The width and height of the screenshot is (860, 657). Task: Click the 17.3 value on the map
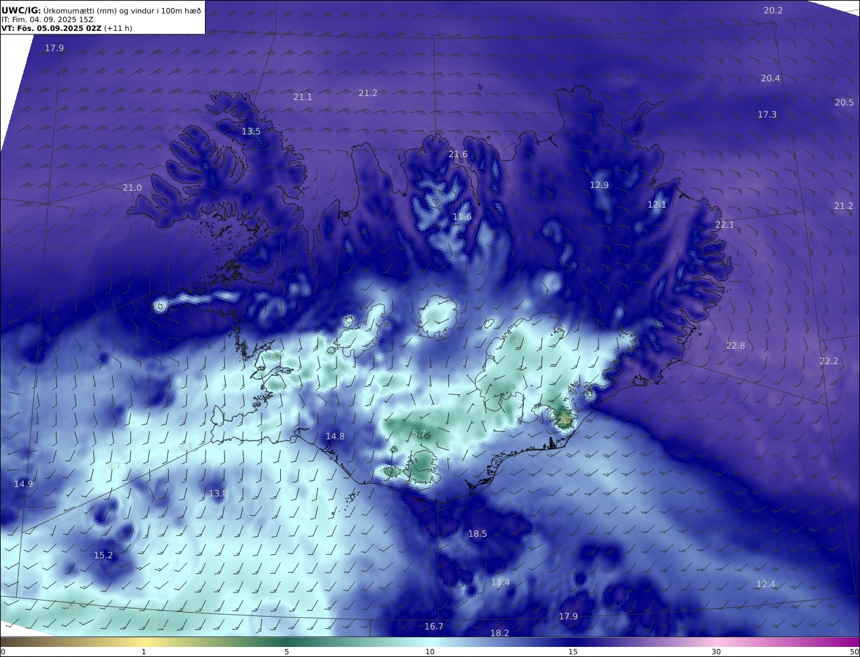click(x=767, y=114)
